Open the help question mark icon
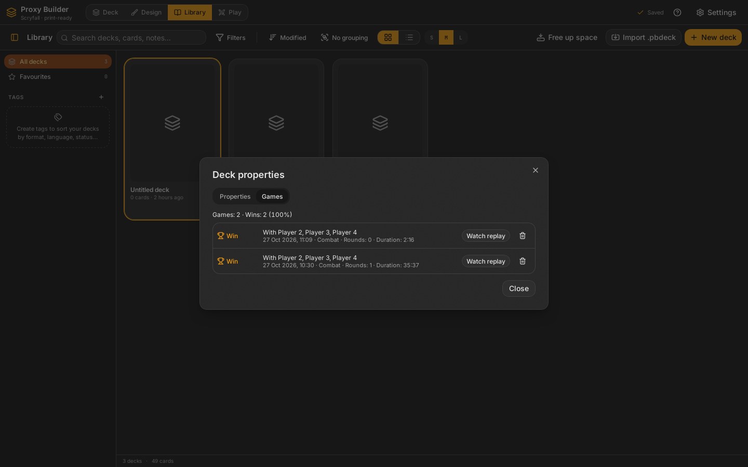 [x=677, y=12]
